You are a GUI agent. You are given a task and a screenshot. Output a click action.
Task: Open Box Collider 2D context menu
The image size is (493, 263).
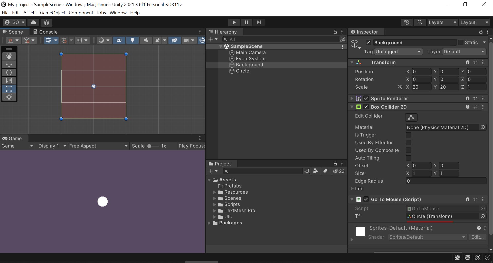click(x=483, y=107)
